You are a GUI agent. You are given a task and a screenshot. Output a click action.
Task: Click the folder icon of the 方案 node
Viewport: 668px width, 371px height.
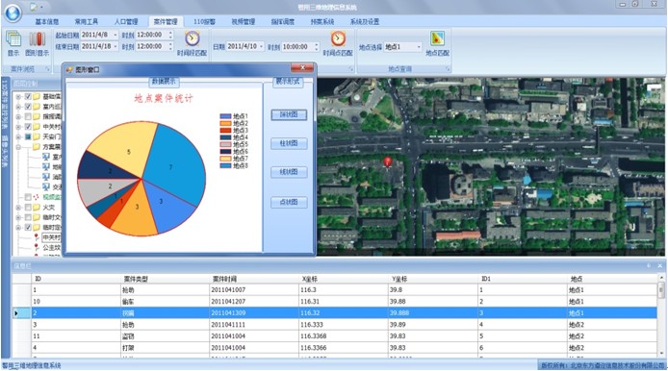click(x=37, y=147)
